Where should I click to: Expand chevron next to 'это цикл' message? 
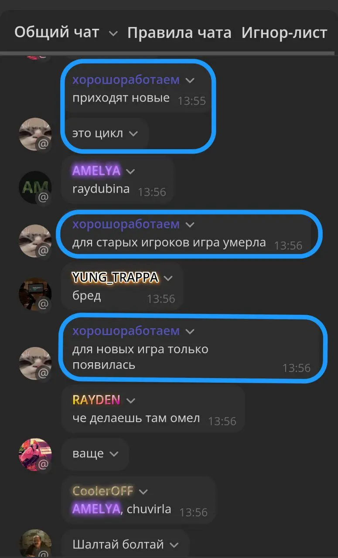[x=133, y=133]
